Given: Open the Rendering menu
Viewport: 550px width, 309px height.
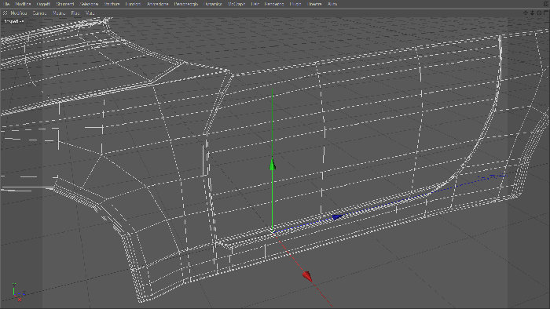Looking at the screenshot, I should click(x=274, y=4).
